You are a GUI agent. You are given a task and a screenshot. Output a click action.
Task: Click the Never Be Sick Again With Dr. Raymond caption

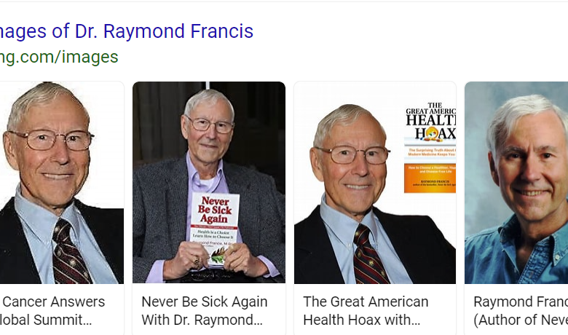pyautogui.click(x=205, y=311)
